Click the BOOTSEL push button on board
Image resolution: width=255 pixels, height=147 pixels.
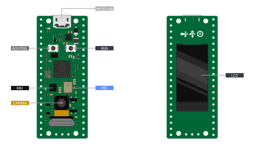point(53,48)
